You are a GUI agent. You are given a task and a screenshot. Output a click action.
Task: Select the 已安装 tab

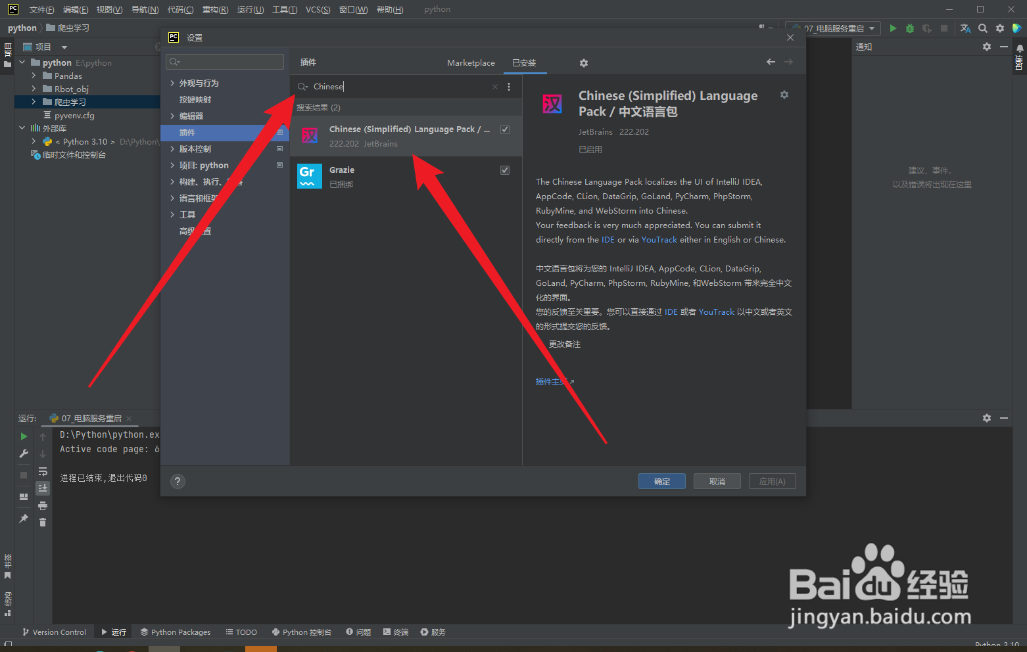[524, 63]
